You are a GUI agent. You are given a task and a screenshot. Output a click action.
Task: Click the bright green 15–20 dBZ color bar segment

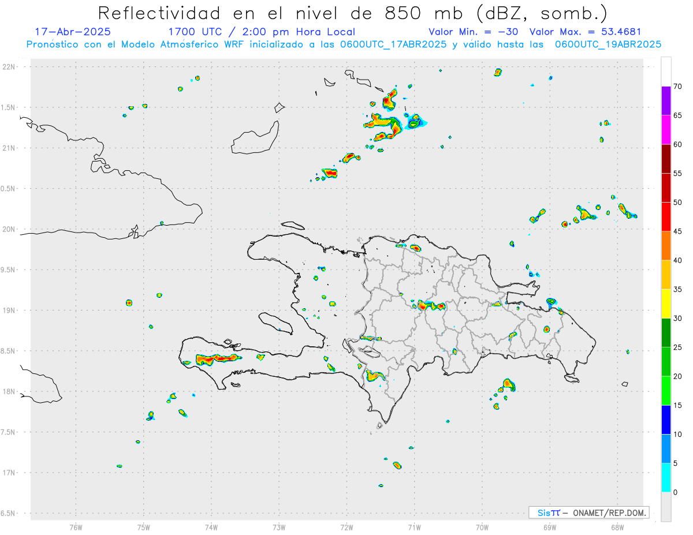coord(666,391)
